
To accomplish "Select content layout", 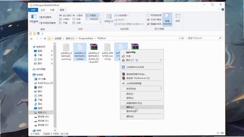I will tap(77, 23).
